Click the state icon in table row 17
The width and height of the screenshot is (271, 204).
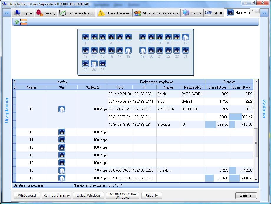[x=62, y=163]
